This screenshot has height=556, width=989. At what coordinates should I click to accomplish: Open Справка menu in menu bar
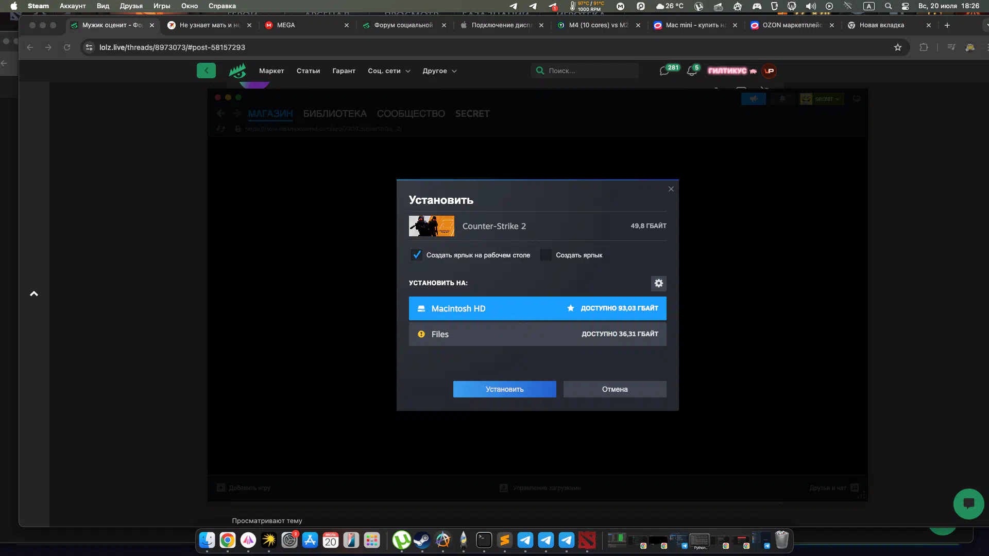tap(222, 6)
